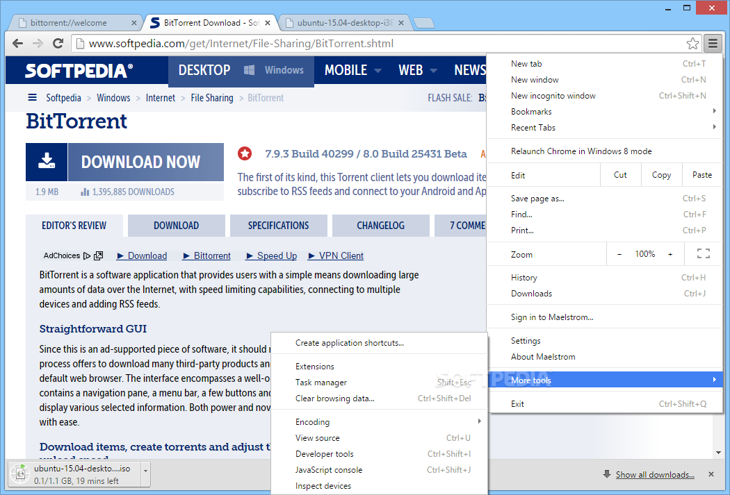
Task: Open Extensions from More tools
Action: pyautogui.click(x=380, y=367)
